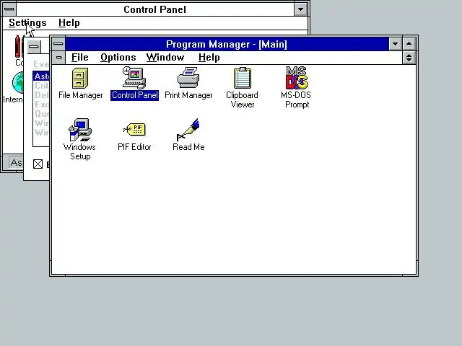This screenshot has width=462, height=346.
Task: Open the Main group control menu box
Action: pos(58,58)
